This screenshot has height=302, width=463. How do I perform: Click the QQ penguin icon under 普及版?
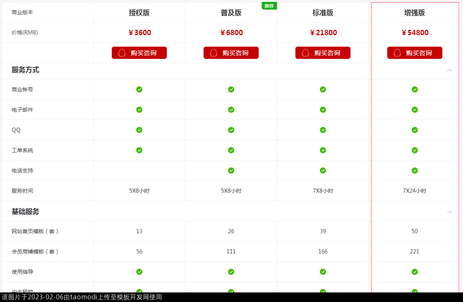coord(214,53)
